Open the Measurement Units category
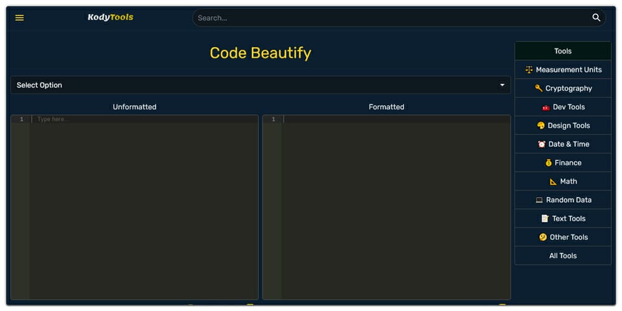622x311 pixels. tap(563, 70)
